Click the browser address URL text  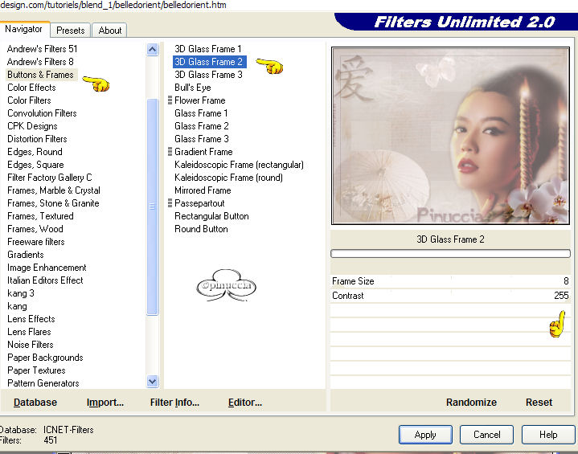(113, 5)
